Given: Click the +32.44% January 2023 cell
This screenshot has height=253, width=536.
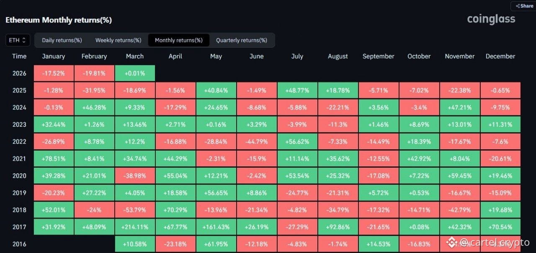Looking at the screenshot, I should coord(54,125).
